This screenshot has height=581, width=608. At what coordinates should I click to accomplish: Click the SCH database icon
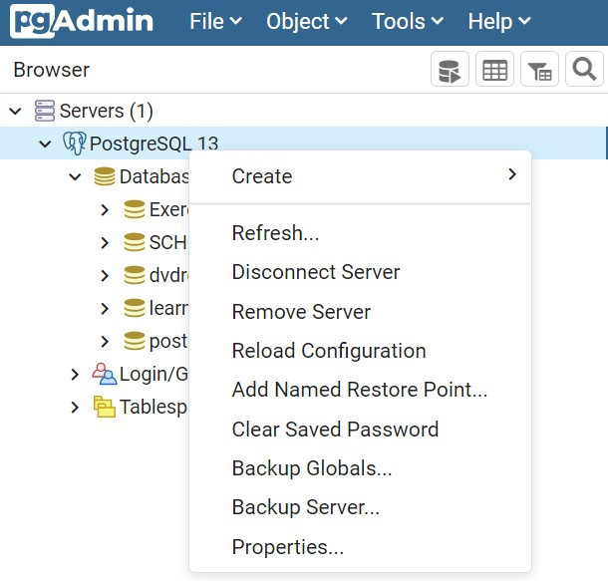coord(135,242)
